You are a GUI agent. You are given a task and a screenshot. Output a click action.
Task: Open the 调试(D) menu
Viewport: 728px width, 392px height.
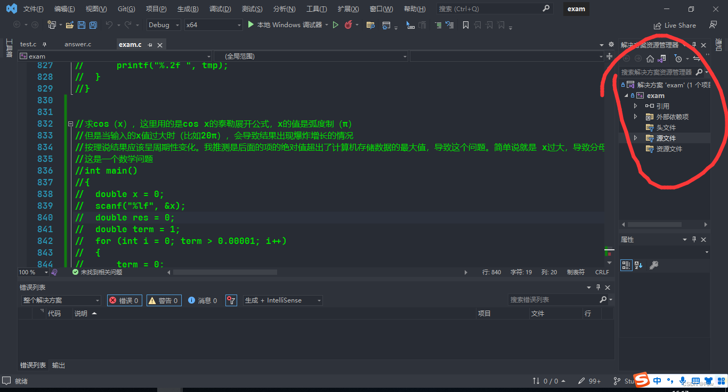(x=220, y=9)
